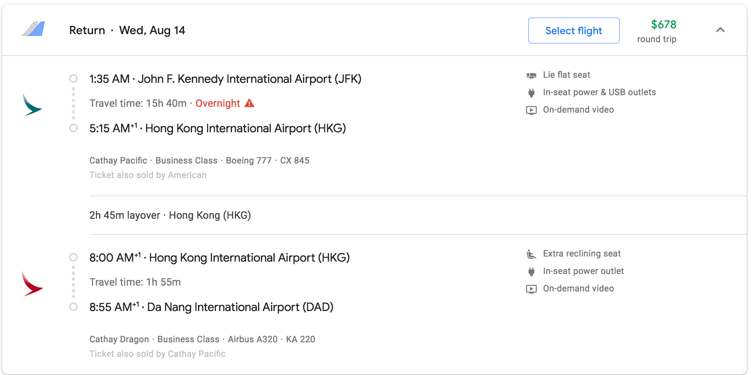Click Ticket also sold by Cathay Pacific
751x375 pixels.
click(x=157, y=354)
